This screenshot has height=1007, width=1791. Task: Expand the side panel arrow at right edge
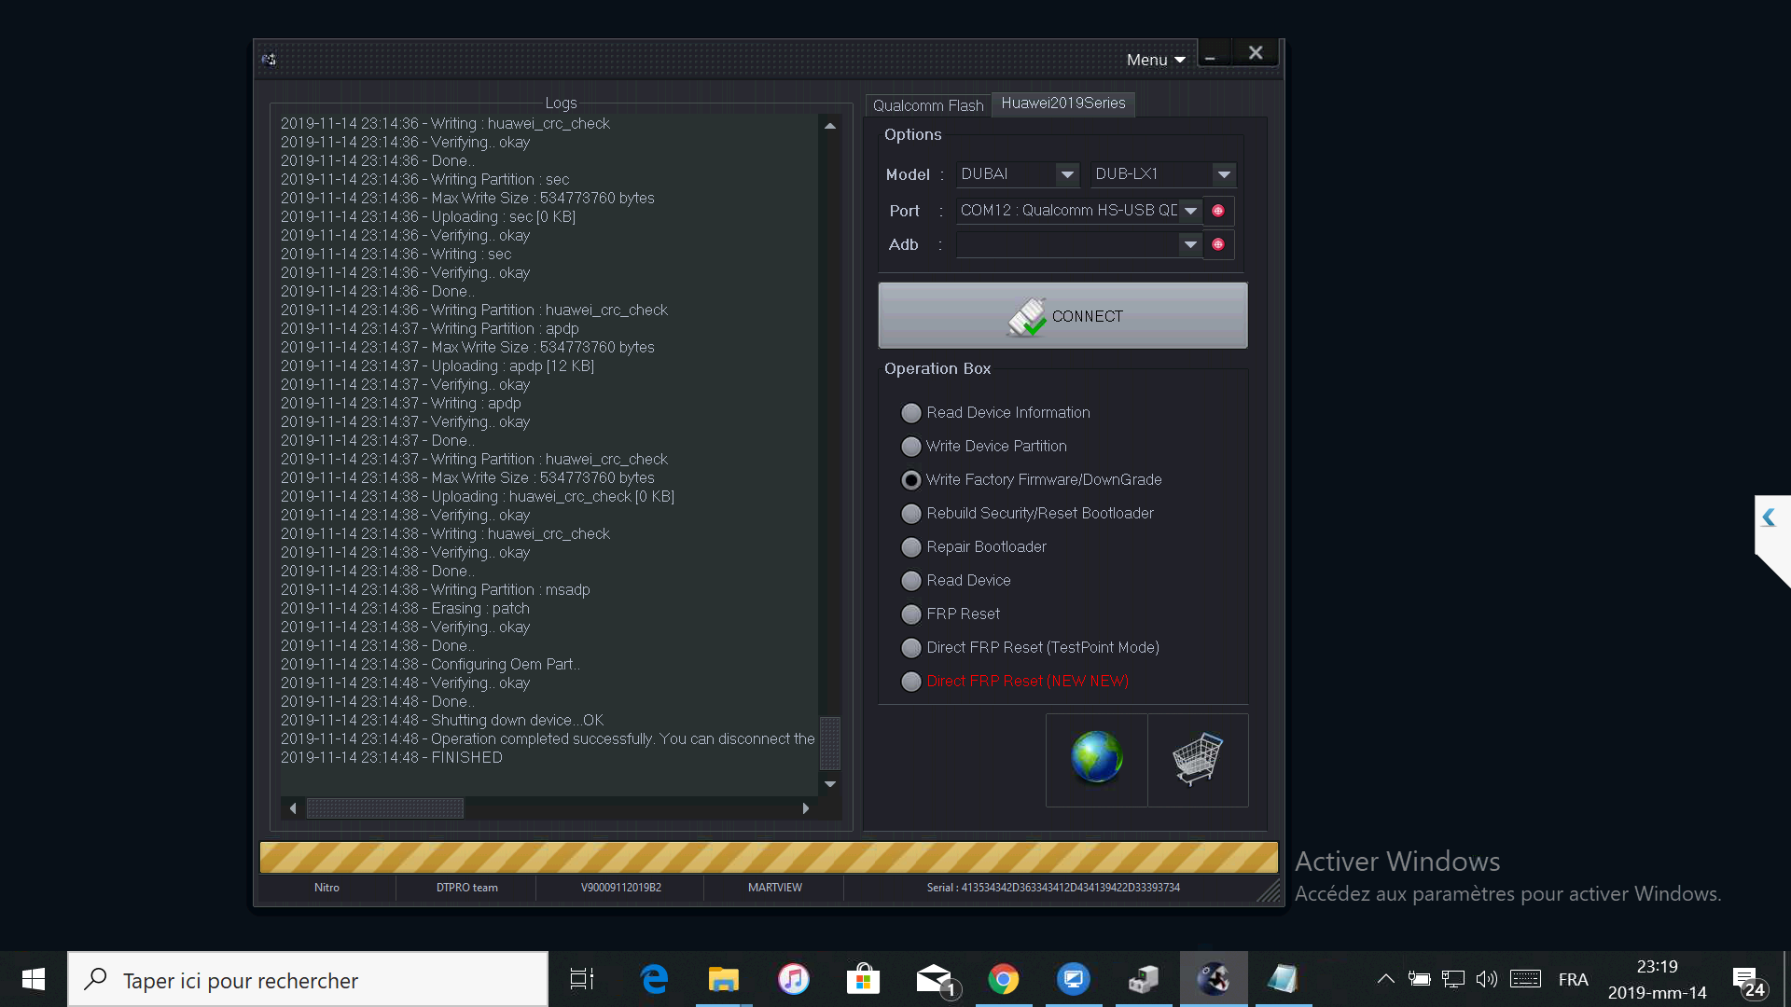[1769, 518]
